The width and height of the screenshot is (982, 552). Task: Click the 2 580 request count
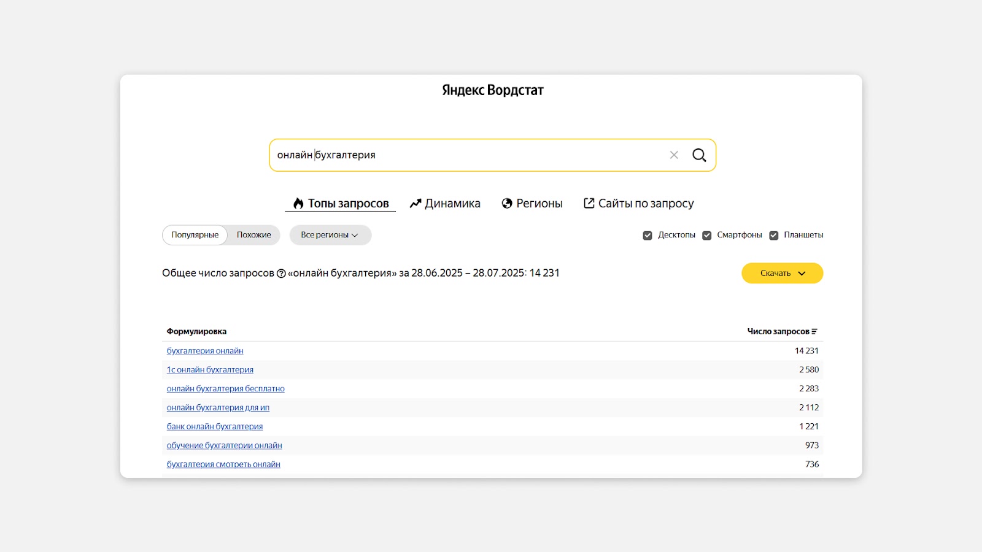point(809,370)
